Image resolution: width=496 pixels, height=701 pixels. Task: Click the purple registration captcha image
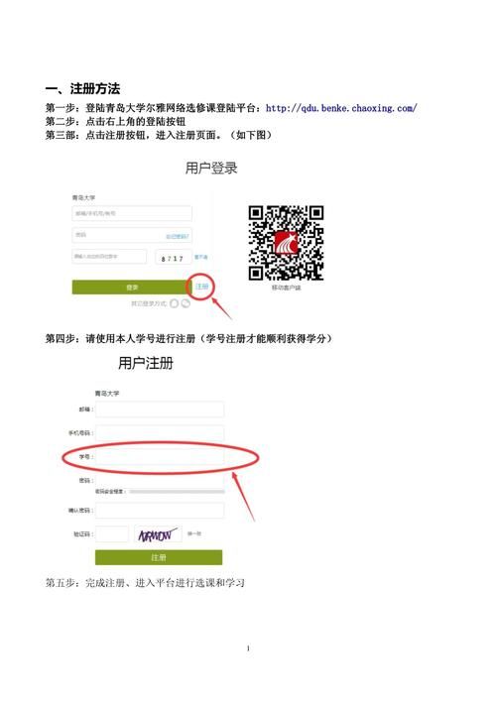coord(158,534)
